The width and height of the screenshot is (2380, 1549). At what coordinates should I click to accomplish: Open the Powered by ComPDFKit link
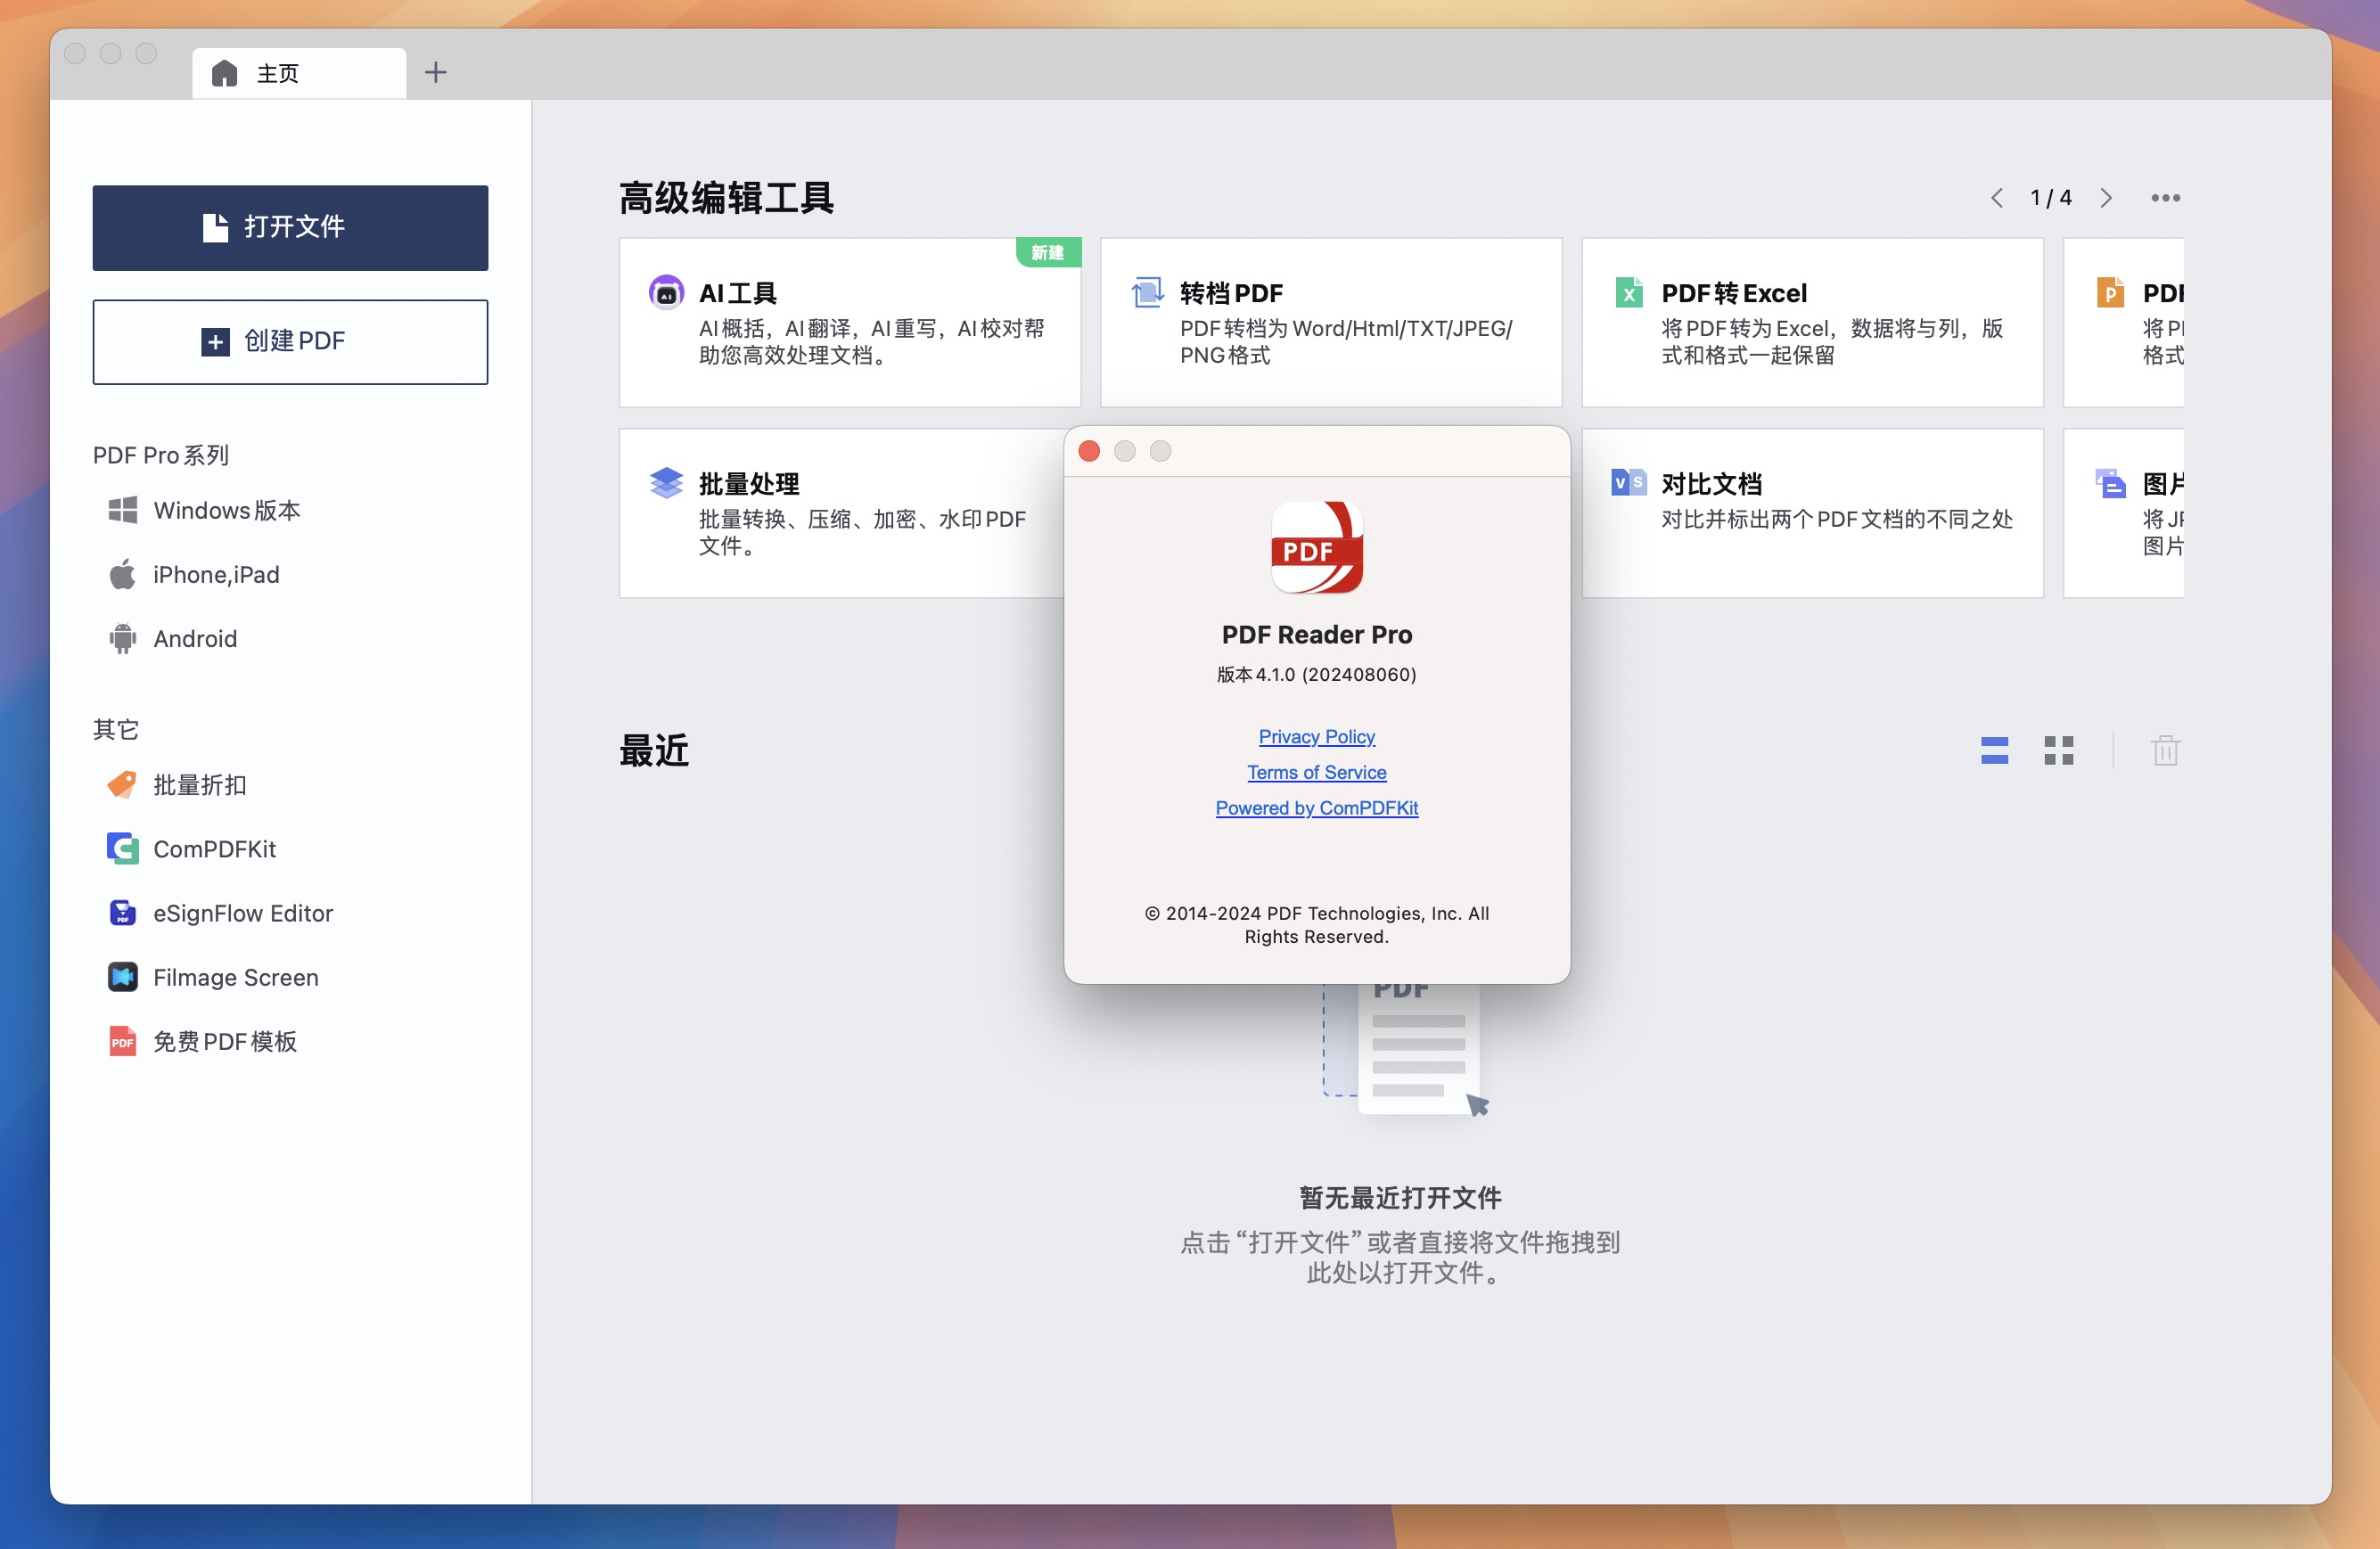tap(1316, 807)
